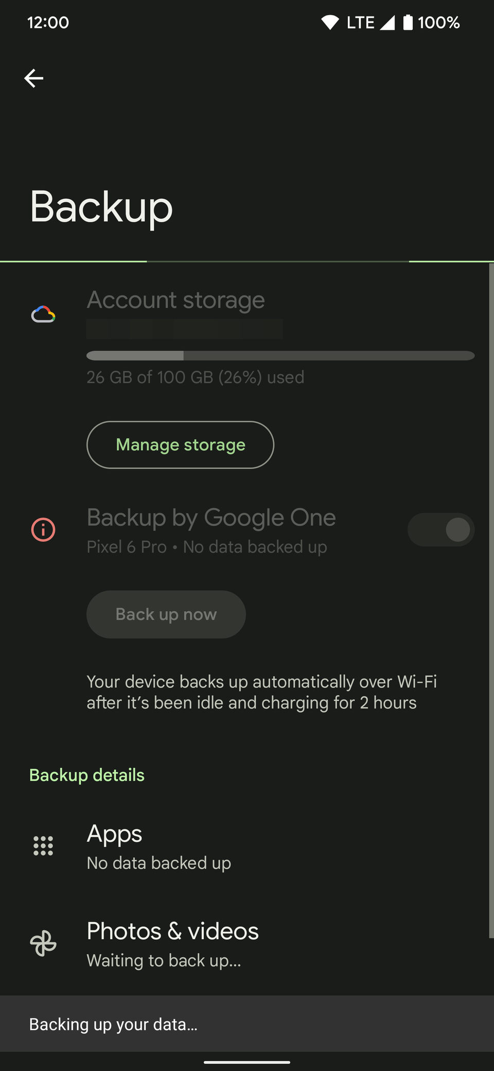The height and width of the screenshot is (1071, 494).
Task: Turn off device backup using the switch
Action: 441,529
